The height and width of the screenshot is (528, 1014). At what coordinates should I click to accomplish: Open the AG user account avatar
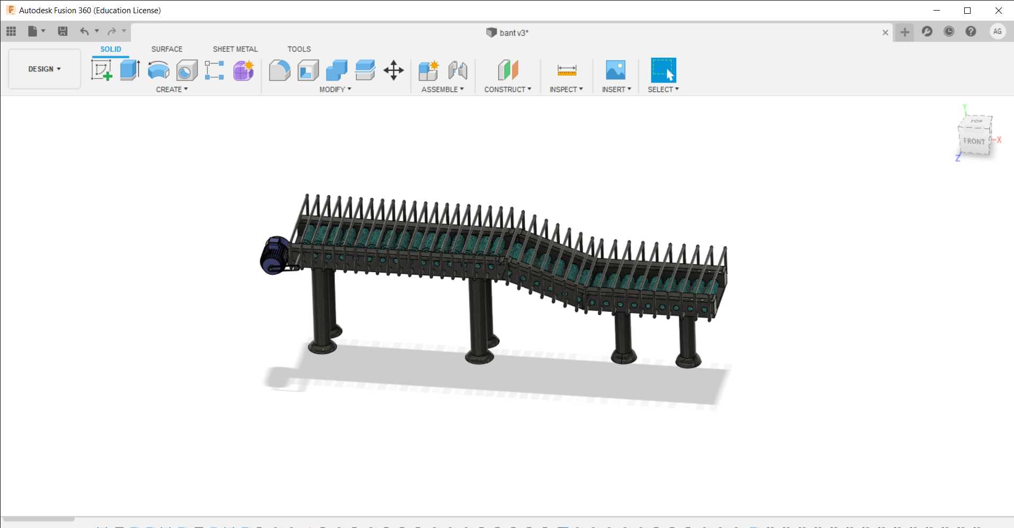pos(998,31)
